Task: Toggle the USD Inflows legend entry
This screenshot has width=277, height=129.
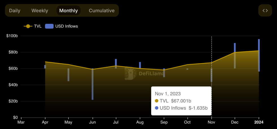Action: coord(62,26)
